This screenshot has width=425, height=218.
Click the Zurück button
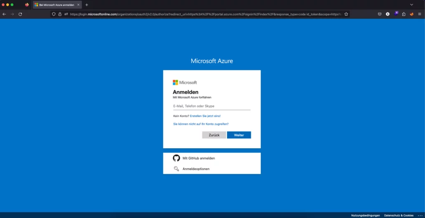[214, 135]
